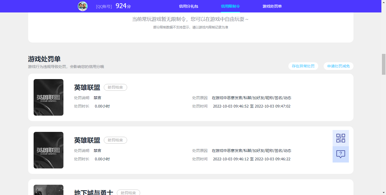The height and width of the screenshot is (195, 386).
Task: Click the 924分 credit score
Action: pos(123,6)
